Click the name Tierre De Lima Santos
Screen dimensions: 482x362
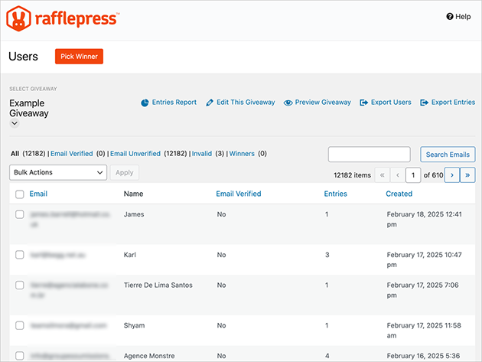click(x=158, y=285)
